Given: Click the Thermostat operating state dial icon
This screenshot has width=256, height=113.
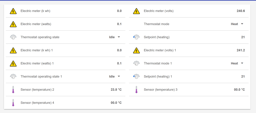Looking at the screenshot, I should [13, 37].
